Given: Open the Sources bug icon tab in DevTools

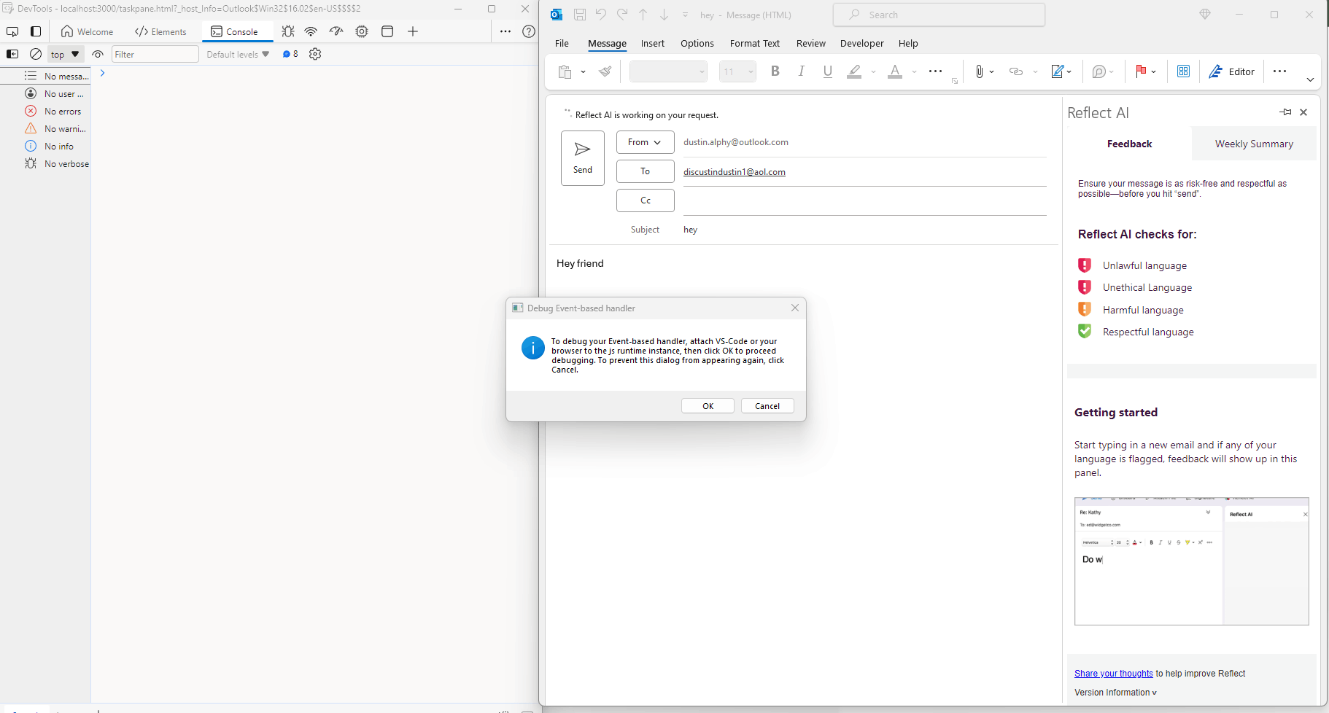Looking at the screenshot, I should pyautogui.click(x=288, y=31).
